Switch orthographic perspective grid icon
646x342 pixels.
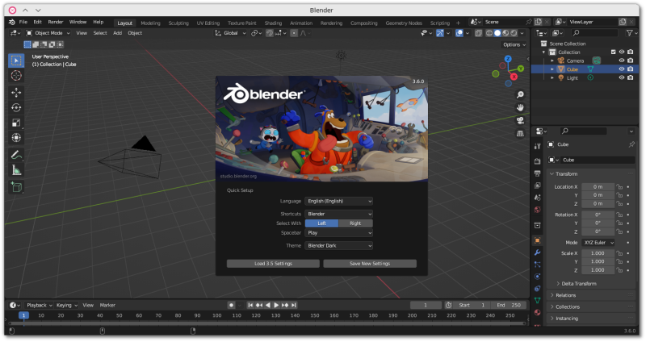[520, 134]
